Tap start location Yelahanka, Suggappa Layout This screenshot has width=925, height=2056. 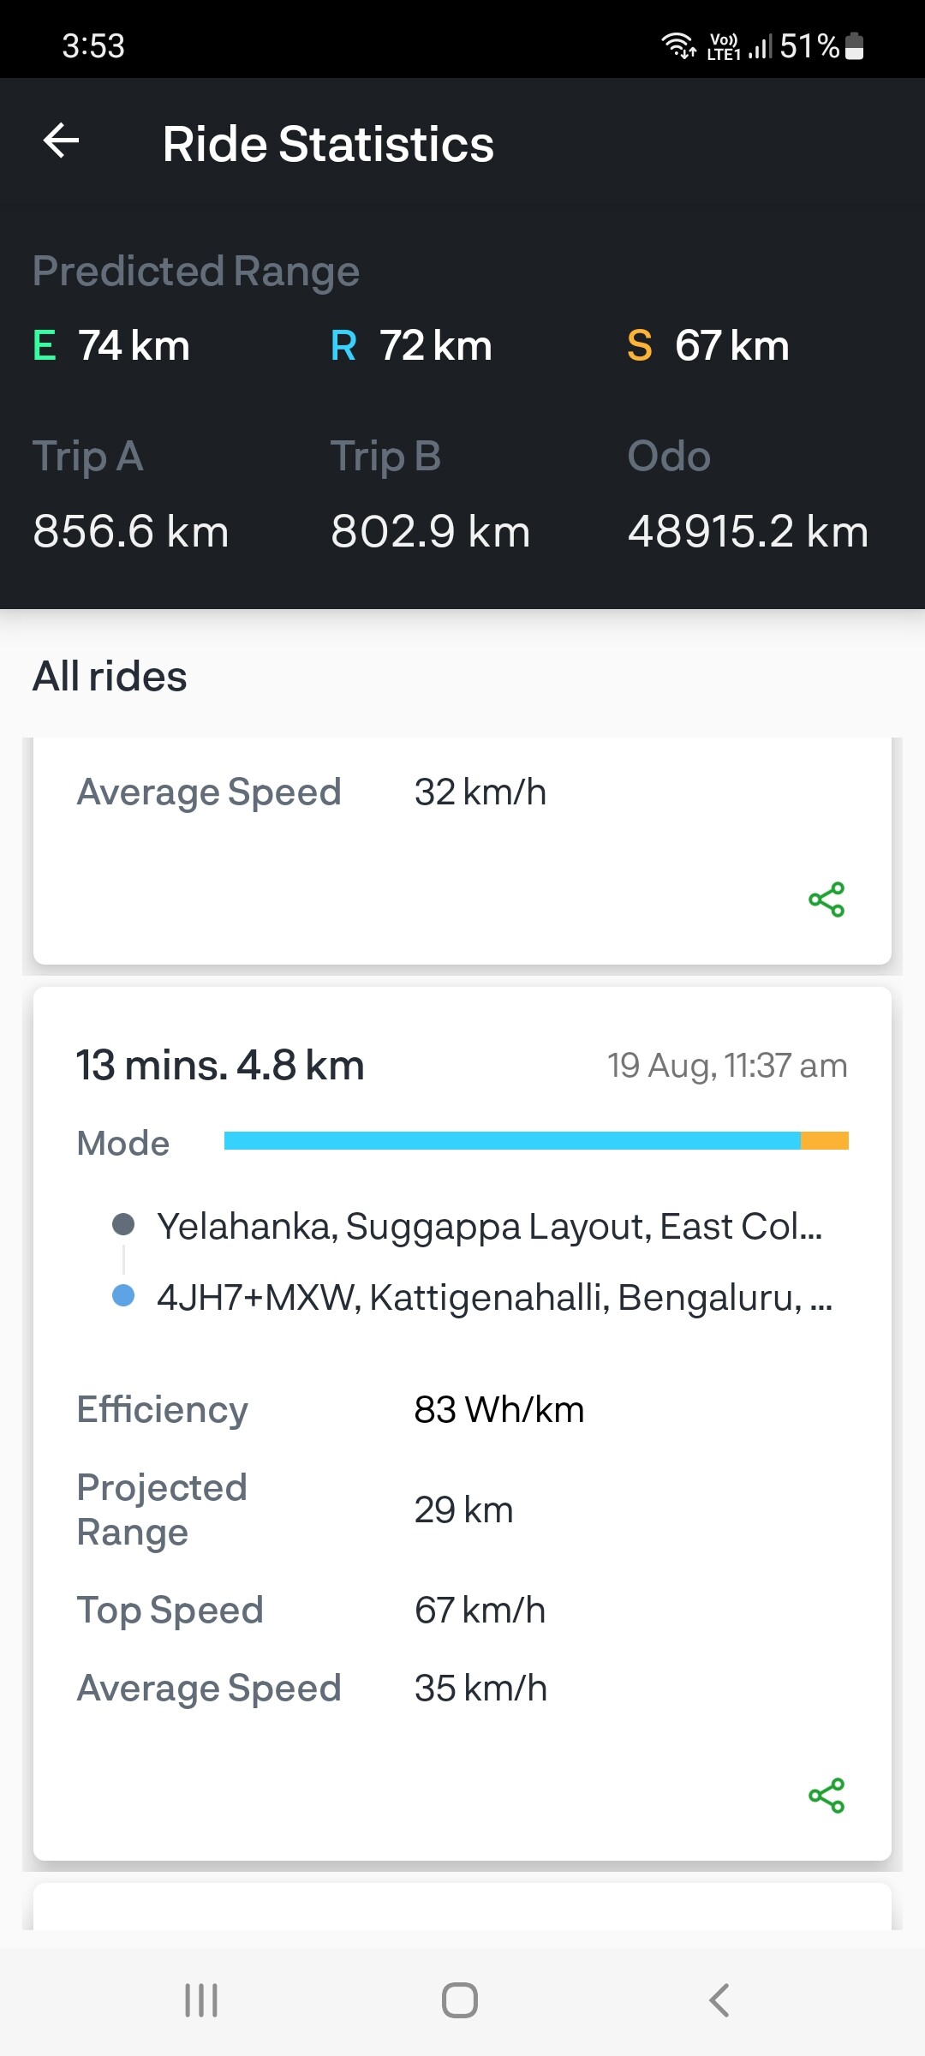[489, 1227]
